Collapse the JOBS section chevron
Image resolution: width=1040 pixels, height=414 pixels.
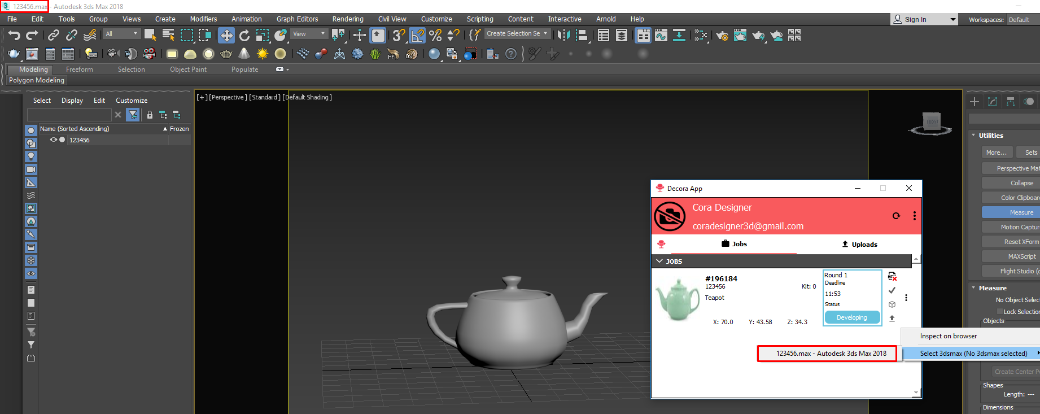pyautogui.click(x=659, y=261)
